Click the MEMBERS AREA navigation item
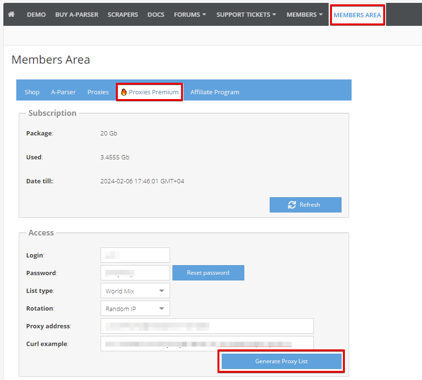This screenshot has height=380, width=422. coord(357,14)
